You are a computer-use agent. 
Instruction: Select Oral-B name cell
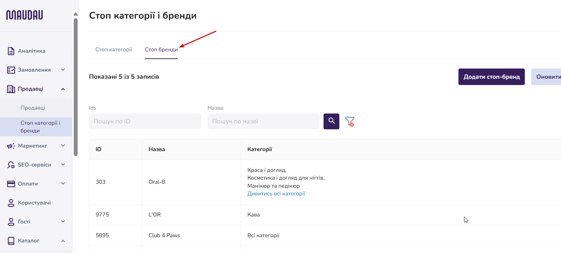pyautogui.click(x=157, y=182)
